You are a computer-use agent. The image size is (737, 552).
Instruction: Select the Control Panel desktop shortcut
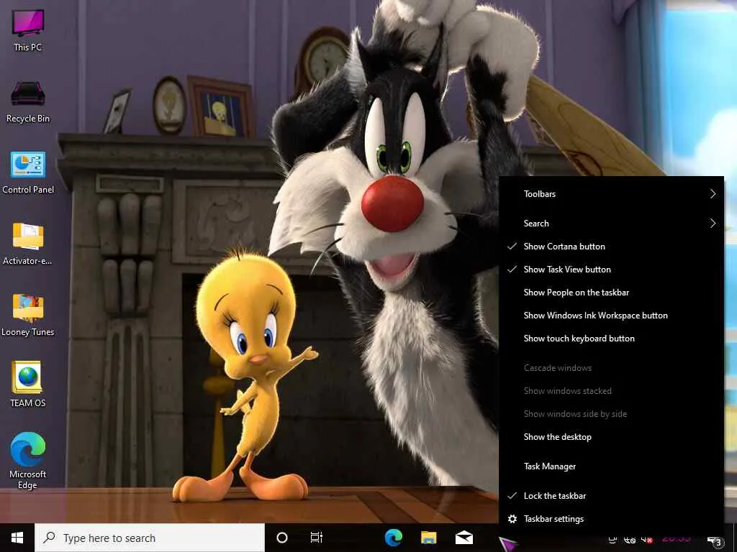(28, 172)
